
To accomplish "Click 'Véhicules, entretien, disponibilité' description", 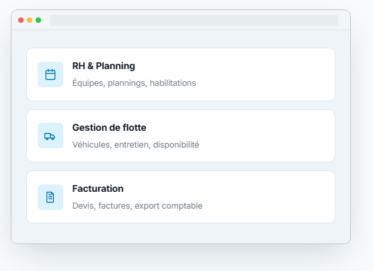I will 136,144.
